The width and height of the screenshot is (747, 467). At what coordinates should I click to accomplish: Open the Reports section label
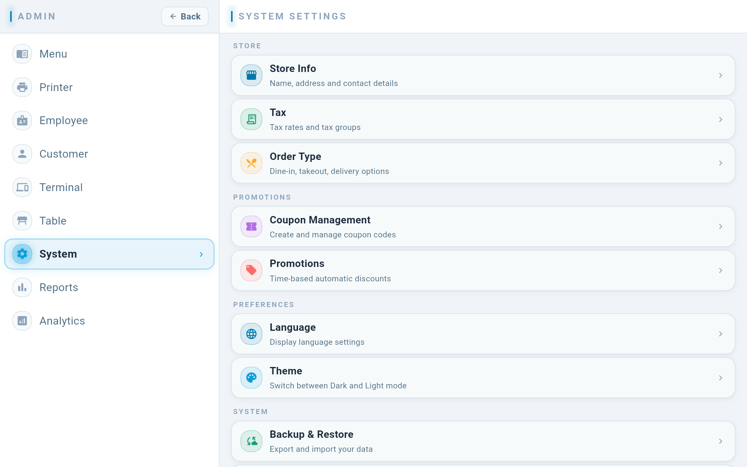click(x=59, y=288)
